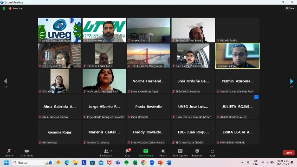The height and width of the screenshot is (167, 297).
Task: Toggle Show Captions
Action: coord(180,153)
